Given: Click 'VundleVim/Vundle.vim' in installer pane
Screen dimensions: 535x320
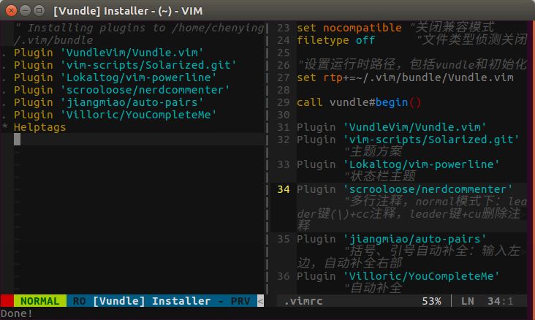Looking at the screenshot, I should pyautogui.click(x=132, y=53).
